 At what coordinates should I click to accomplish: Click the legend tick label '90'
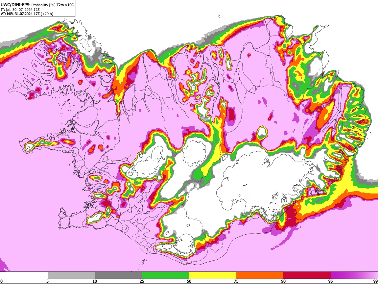(283, 281)
